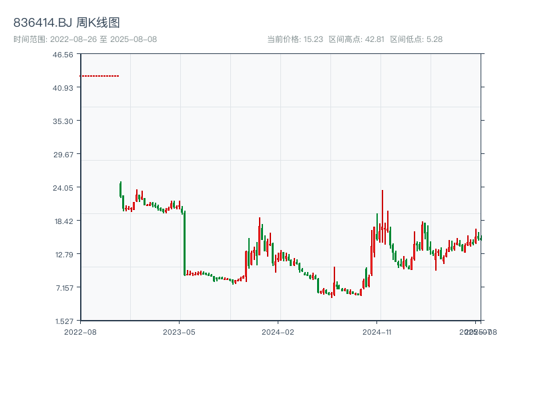534x400 pixels.
Task: Click the interval low 区间低点: 5.28
Action: 416,39
